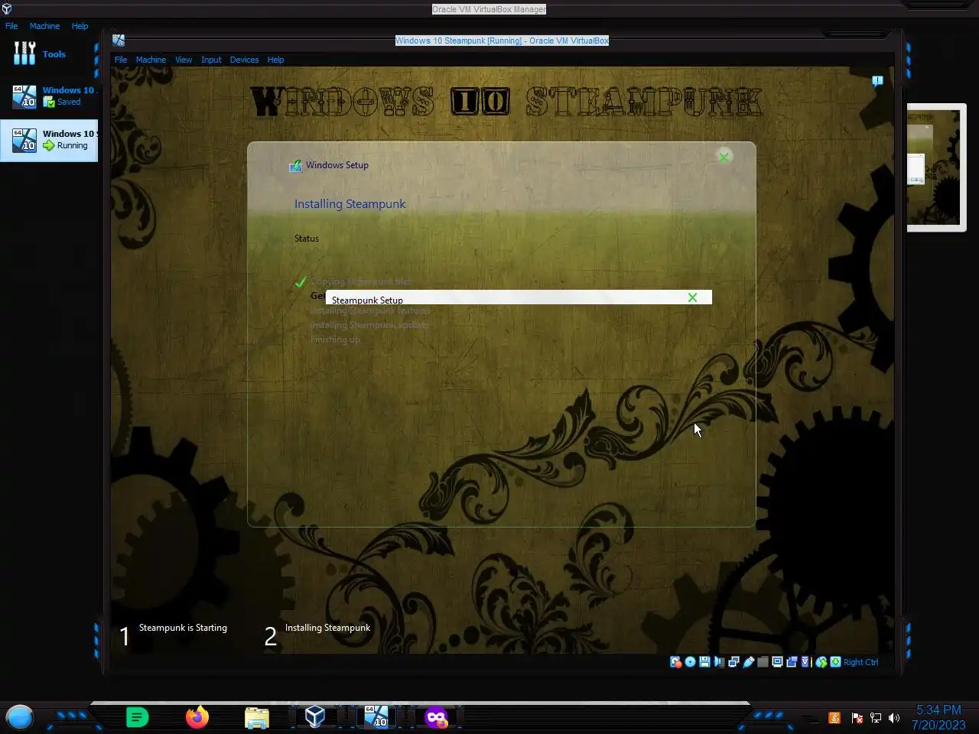The height and width of the screenshot is (734, 979).
Task: Click the hard disk activity status icon
Action: click(676, 662)
